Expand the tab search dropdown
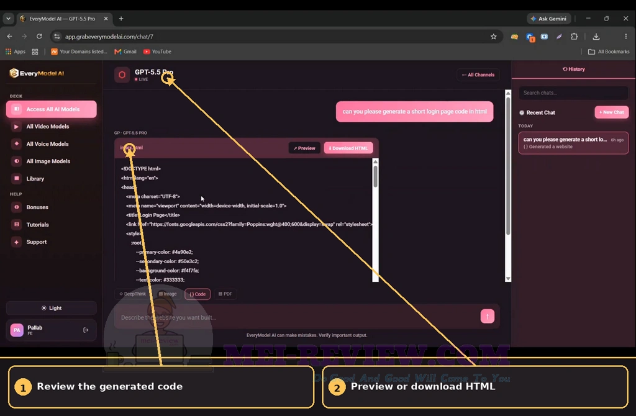The height and width of the screenshot is (416, 636). click(8, 19)
